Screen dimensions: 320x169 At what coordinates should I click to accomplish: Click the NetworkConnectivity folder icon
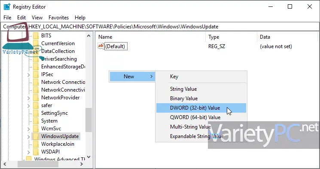tap(36, 90)
